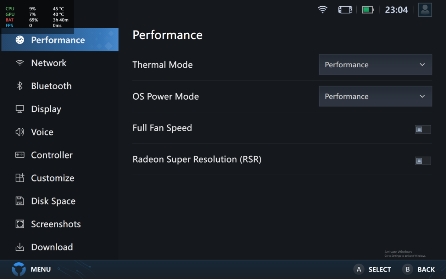Screen dimensions: 446x279
Task: Open the OS Power Mode dropdown
Action: (375, 96)
